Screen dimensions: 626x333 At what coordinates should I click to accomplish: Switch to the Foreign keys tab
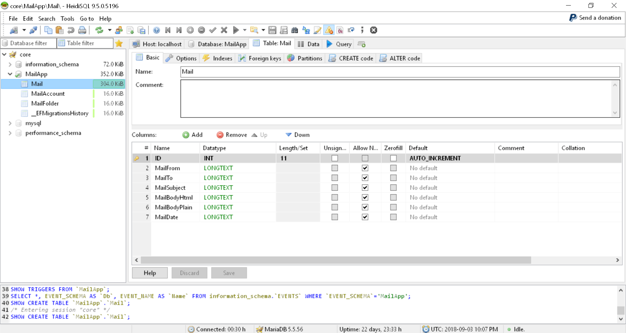(x=260, y=58)
